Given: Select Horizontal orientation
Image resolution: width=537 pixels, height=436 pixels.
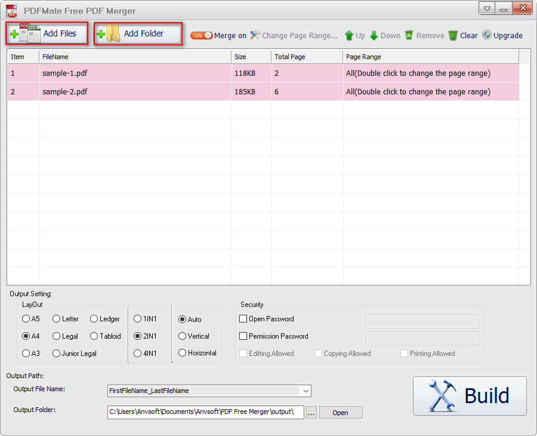Looking at the screenshot, I should [x=182, y=353].
